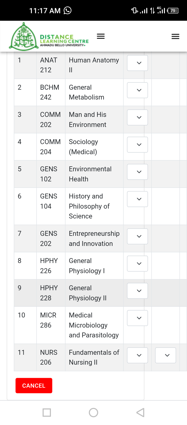
Task: Open dropdown for BCHM 242 General Metabolism
Action: point(137,90)
